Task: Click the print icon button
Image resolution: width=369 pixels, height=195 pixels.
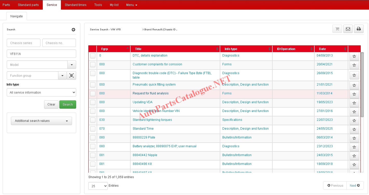Action: 359,29
